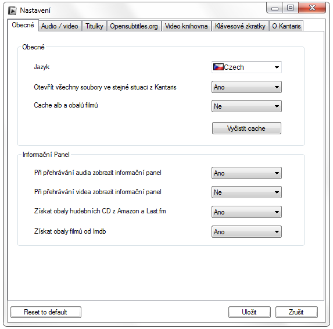This screenshot has height=329, width=333.
Task: Click the Získat obaly hudebních CD label
Action: [x=100, y=211]
